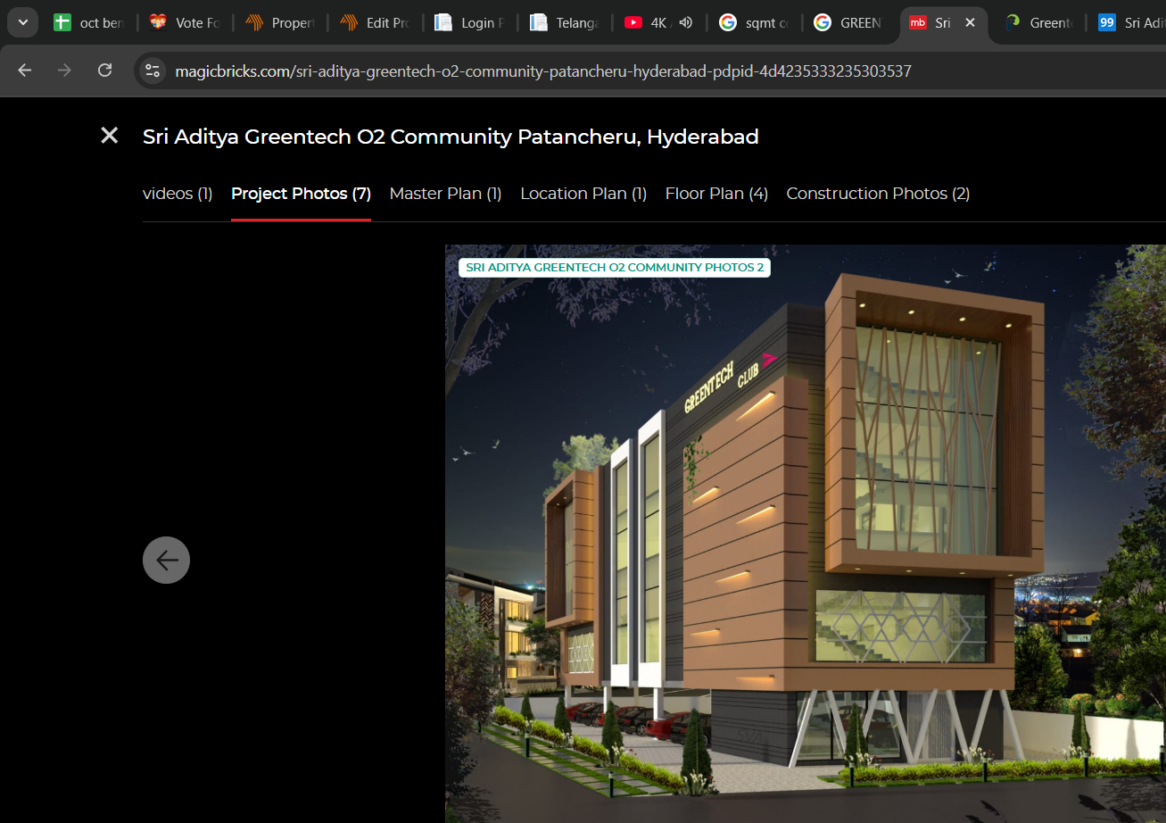Switch to the 99acres 'Sri Adi' tab

click(x=1131, y=23)
